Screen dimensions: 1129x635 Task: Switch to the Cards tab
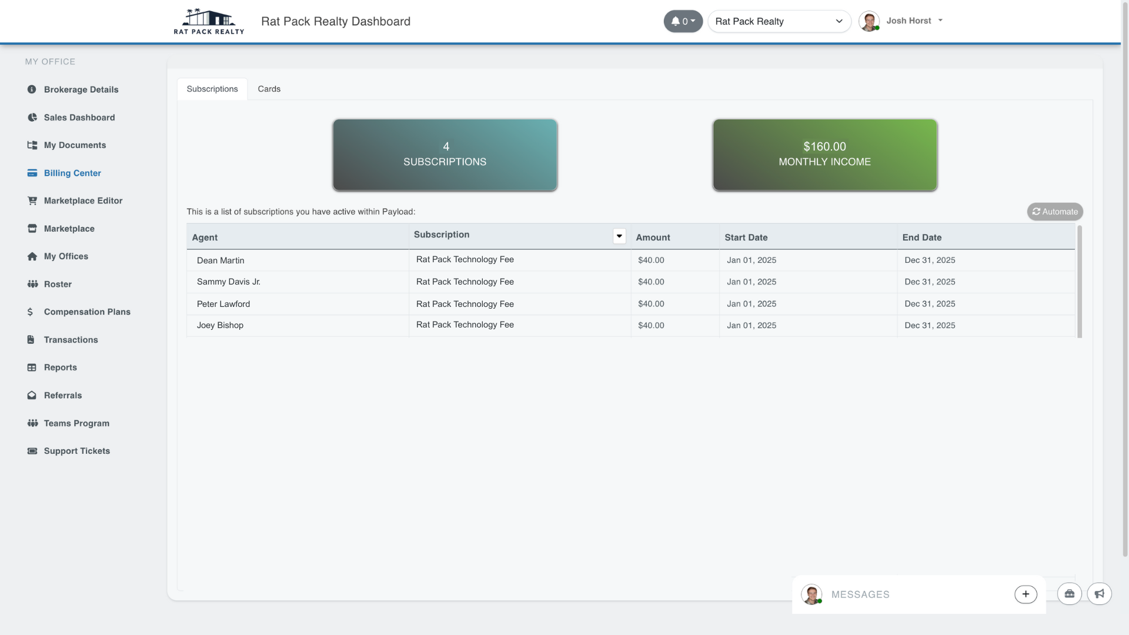(269, 89)
